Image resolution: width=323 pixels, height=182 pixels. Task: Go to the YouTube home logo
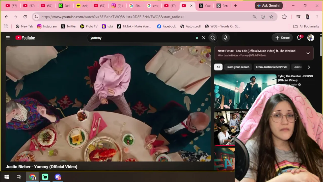(25, 38)
